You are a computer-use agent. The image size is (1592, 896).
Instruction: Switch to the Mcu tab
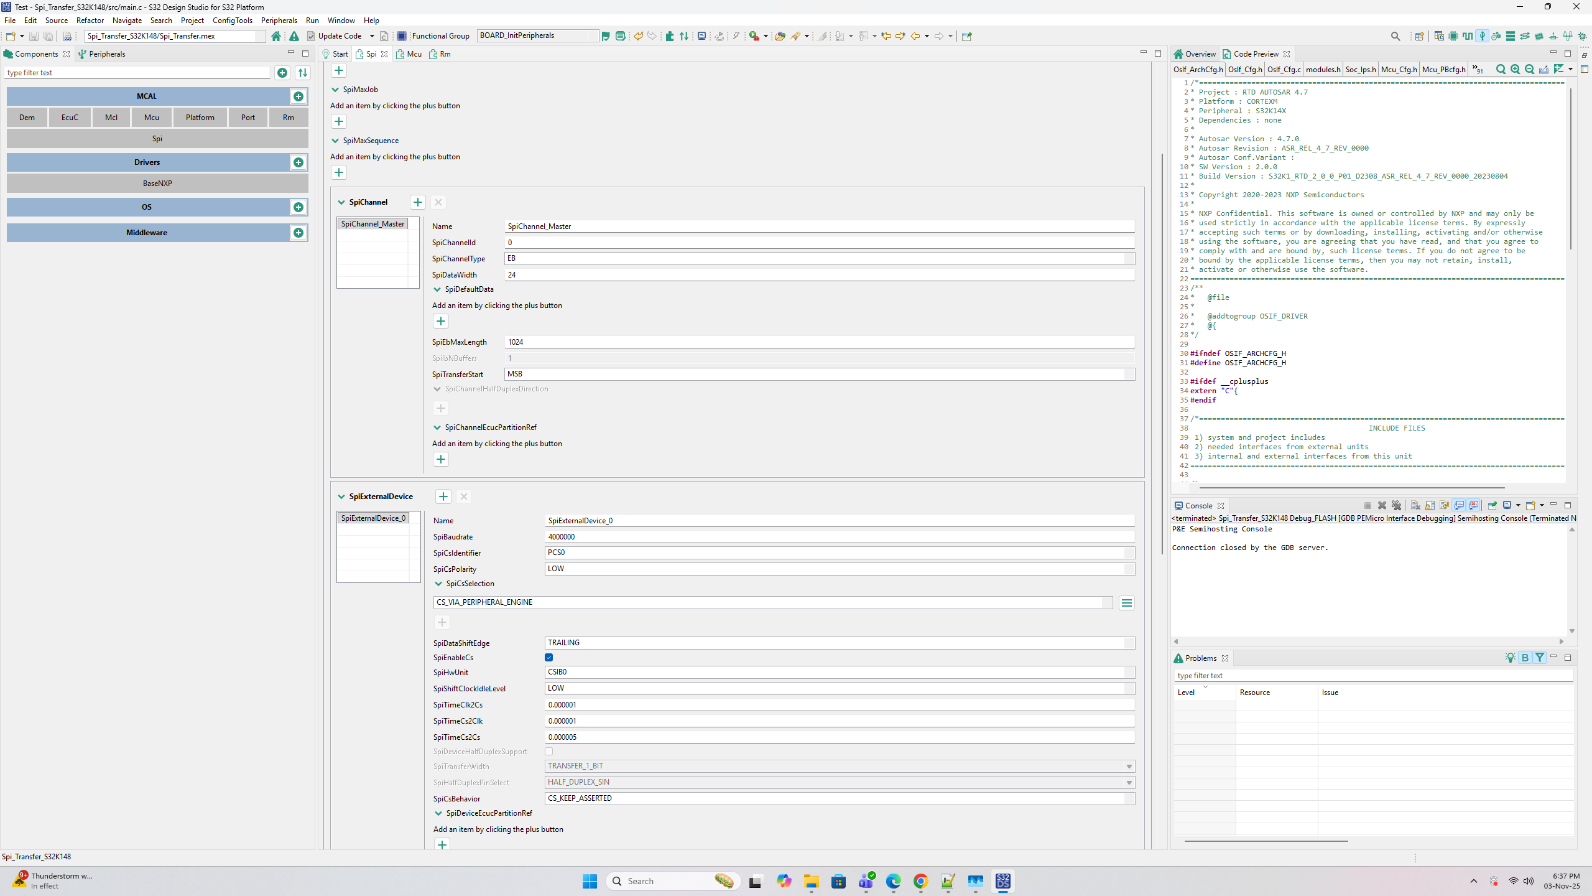coord(413,54)
